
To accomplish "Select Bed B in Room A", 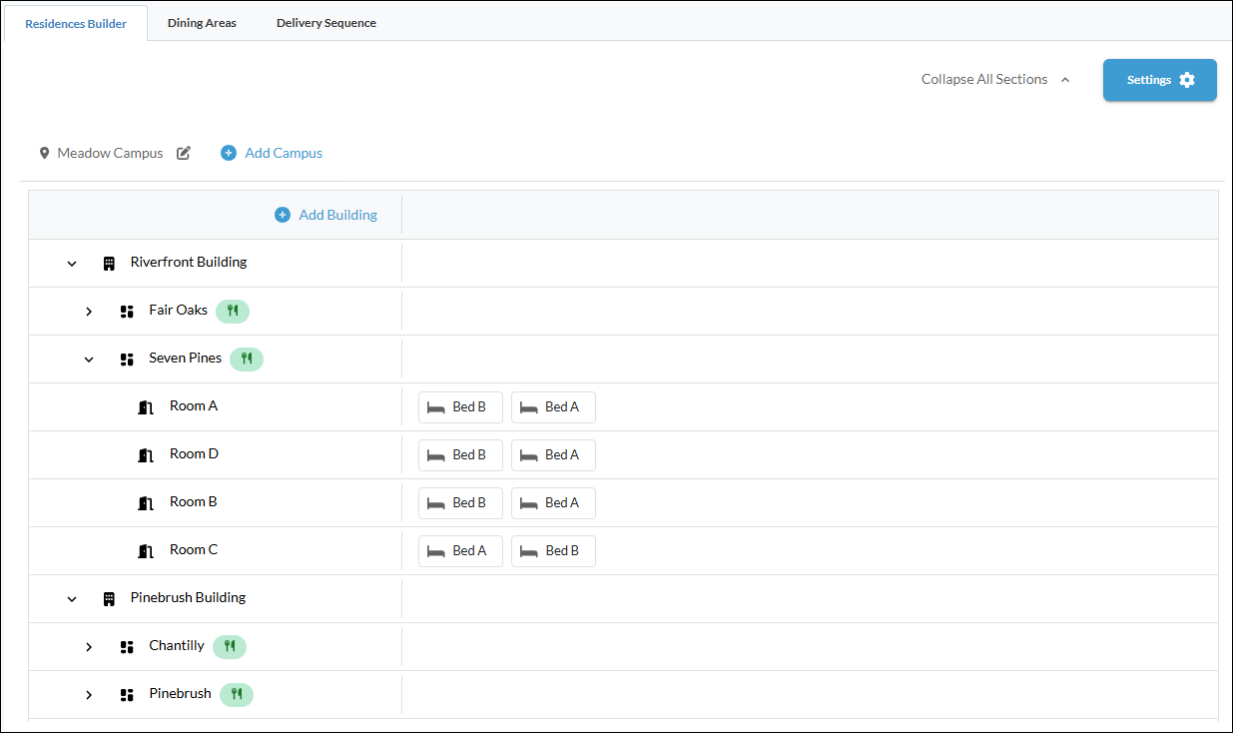I will coord(460,407).
